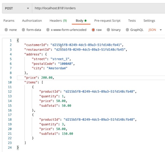Click the price value 200.00
165x152 pixels.
click(47, 78)
